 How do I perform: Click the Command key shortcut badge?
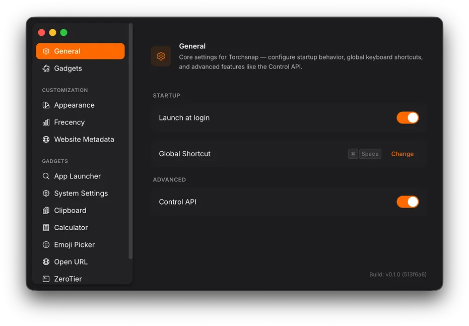pyautogui.click(x=353, y=154)
